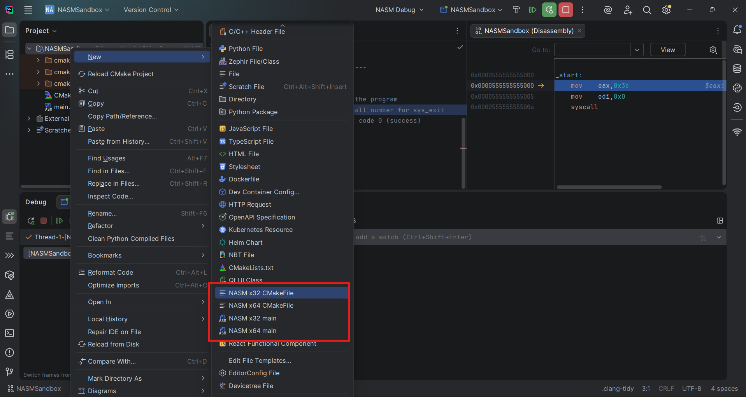Open Version Control dropdown
The width and height of the screenshot is (746, 397).
point(151,10)
